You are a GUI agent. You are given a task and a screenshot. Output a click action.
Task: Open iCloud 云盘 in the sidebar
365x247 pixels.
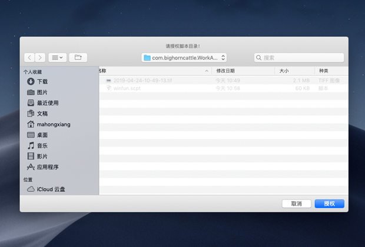tap(51, 189)
